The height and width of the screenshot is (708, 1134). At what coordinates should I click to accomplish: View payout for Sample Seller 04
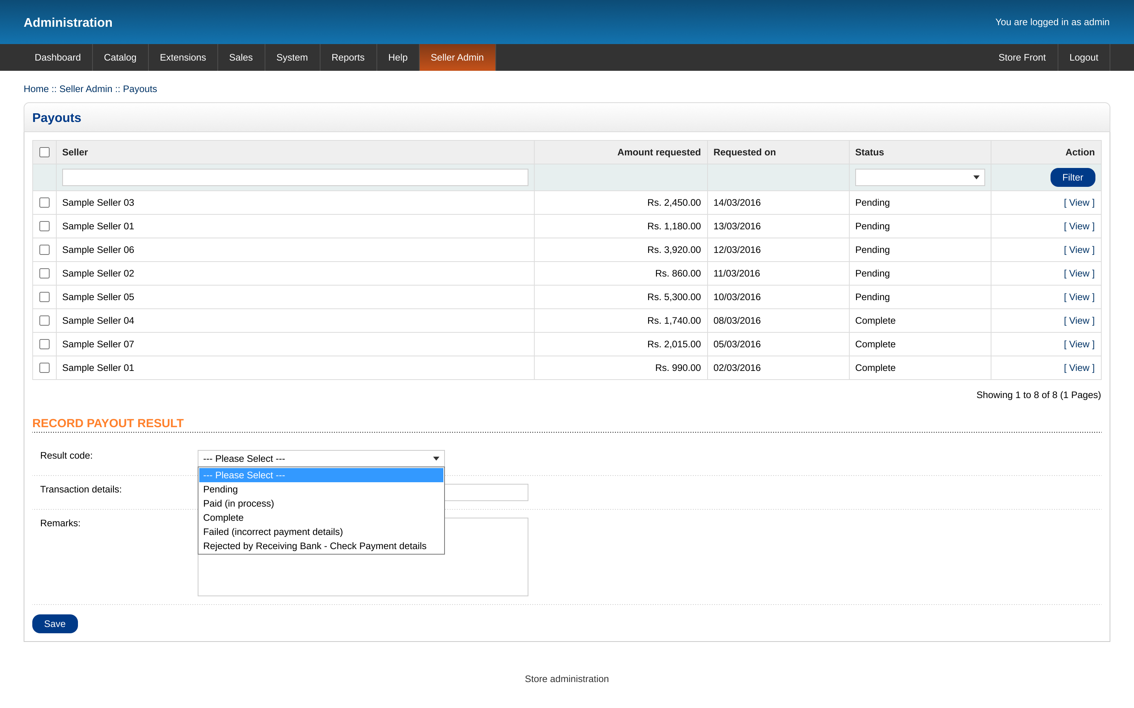1079,321
